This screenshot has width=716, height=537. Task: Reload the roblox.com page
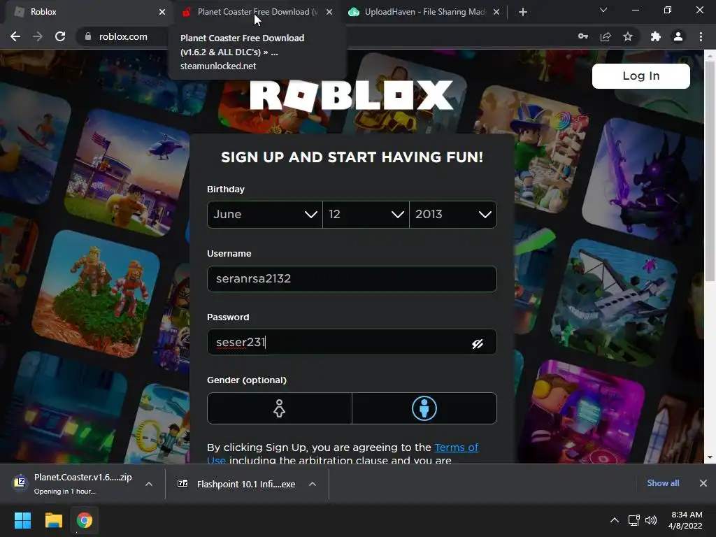[x=60, y=36]
